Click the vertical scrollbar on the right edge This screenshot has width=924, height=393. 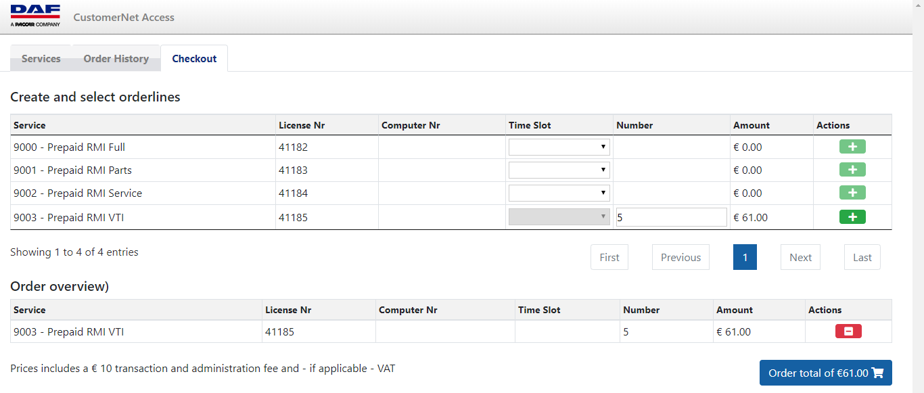(x=920, y=196)
